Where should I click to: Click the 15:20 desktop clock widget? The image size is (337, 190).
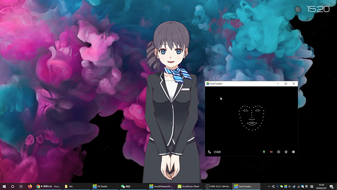318,9
